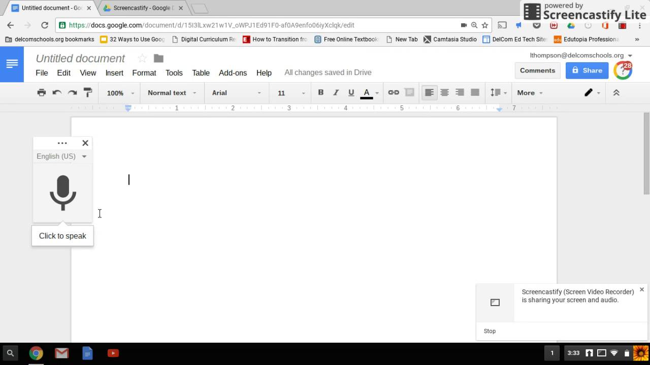
Task: Switch to the Screencastify browser tab
Action: tap(143, 8)
